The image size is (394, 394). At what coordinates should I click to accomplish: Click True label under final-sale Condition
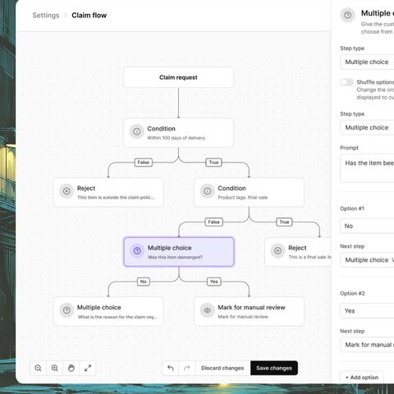coord(284,222)
